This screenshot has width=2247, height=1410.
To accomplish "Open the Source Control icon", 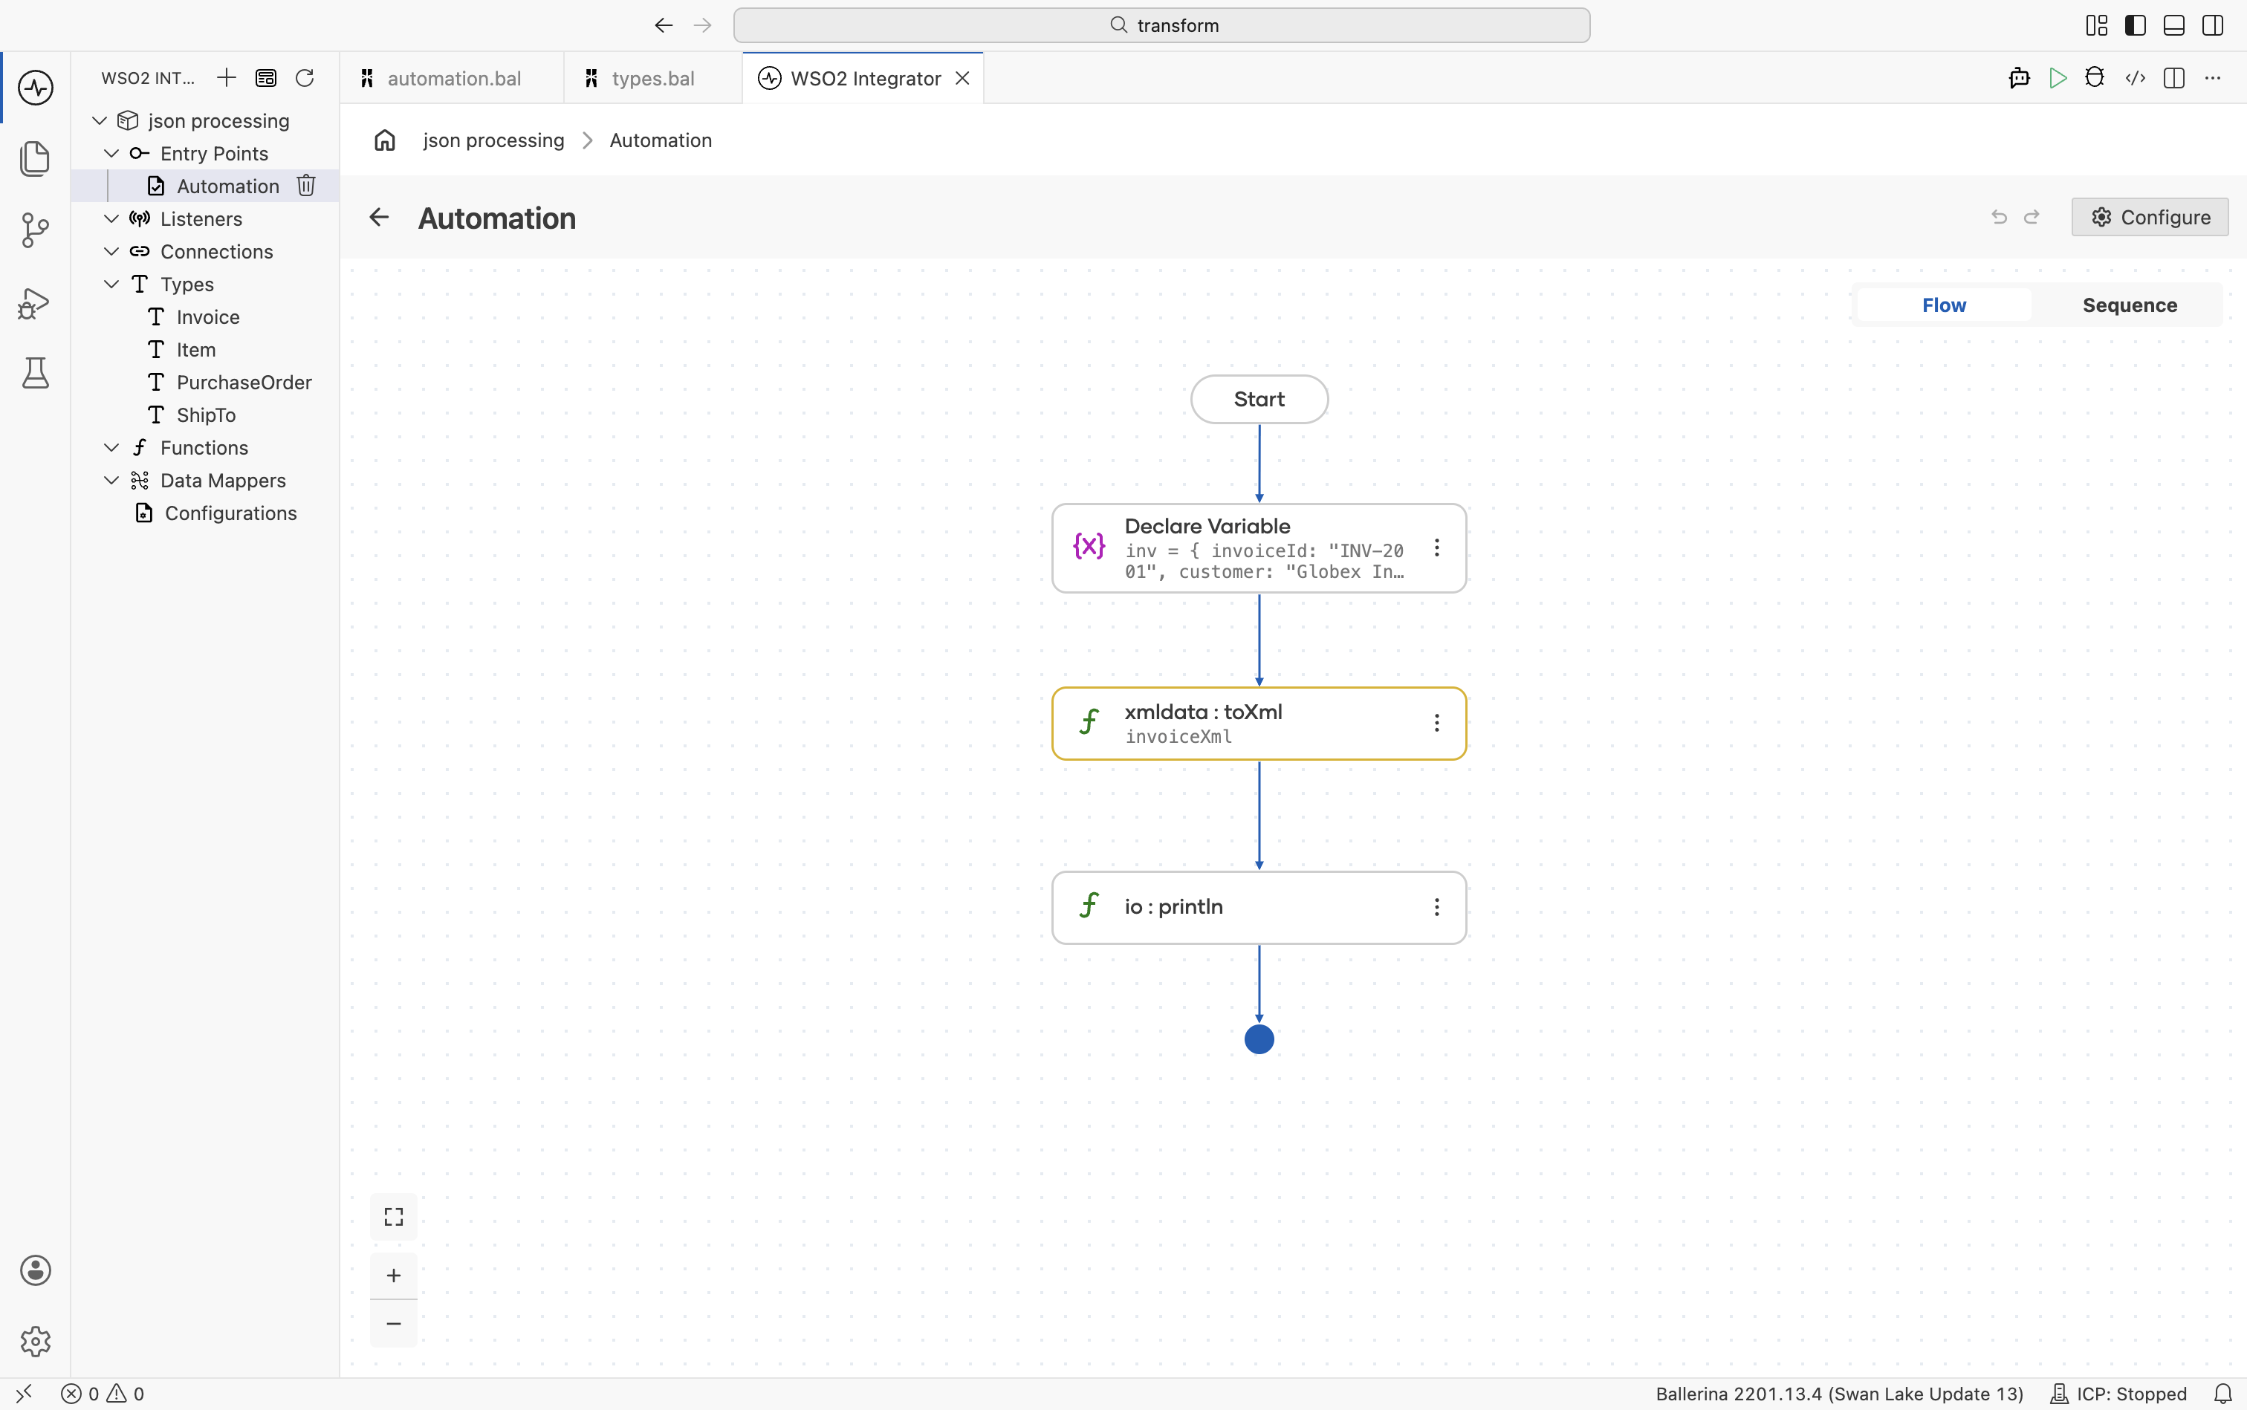I will pos(36,230).
